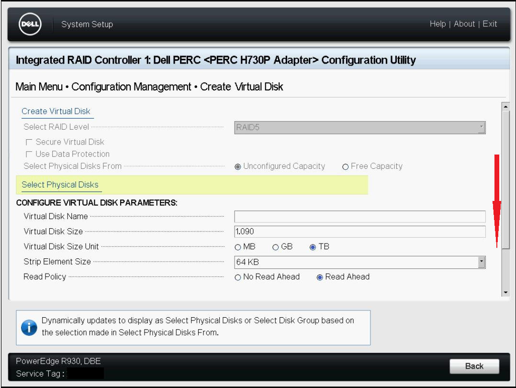The image size is (516, 388).
Task: Open the Select RAID Level dropdown
Action: (x=359, y=128)
